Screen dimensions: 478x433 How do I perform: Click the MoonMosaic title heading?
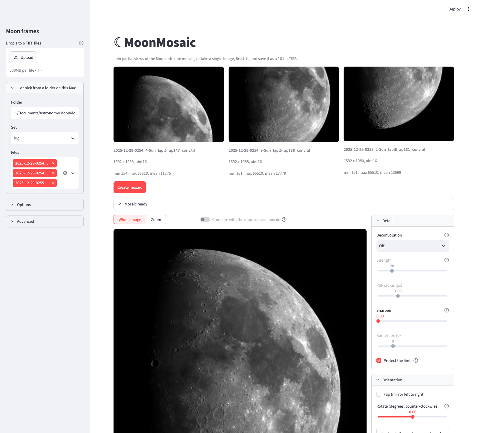coord(155,42)
